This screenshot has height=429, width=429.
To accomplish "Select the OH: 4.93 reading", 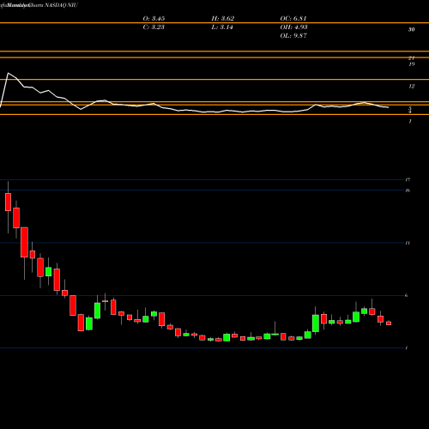I will coord(293,27).
